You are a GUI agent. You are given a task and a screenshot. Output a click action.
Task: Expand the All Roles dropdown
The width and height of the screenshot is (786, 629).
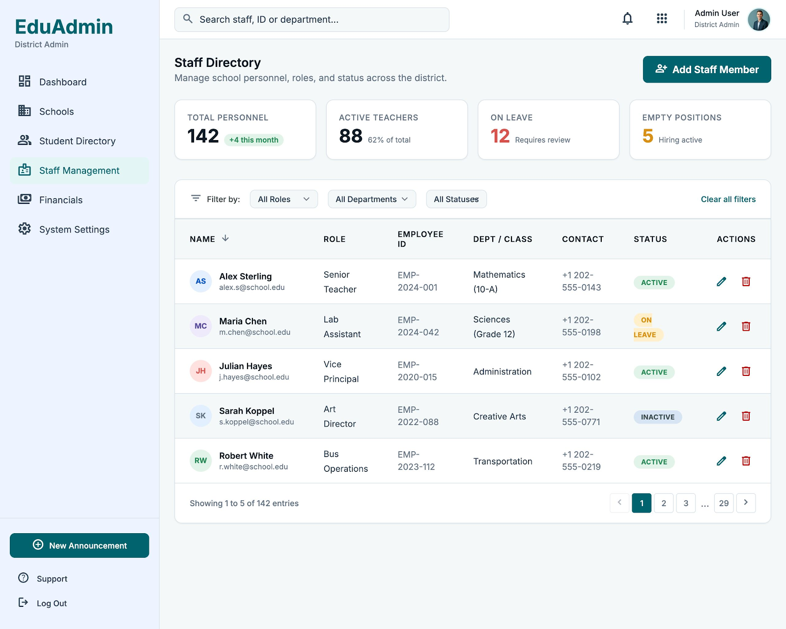284,199
